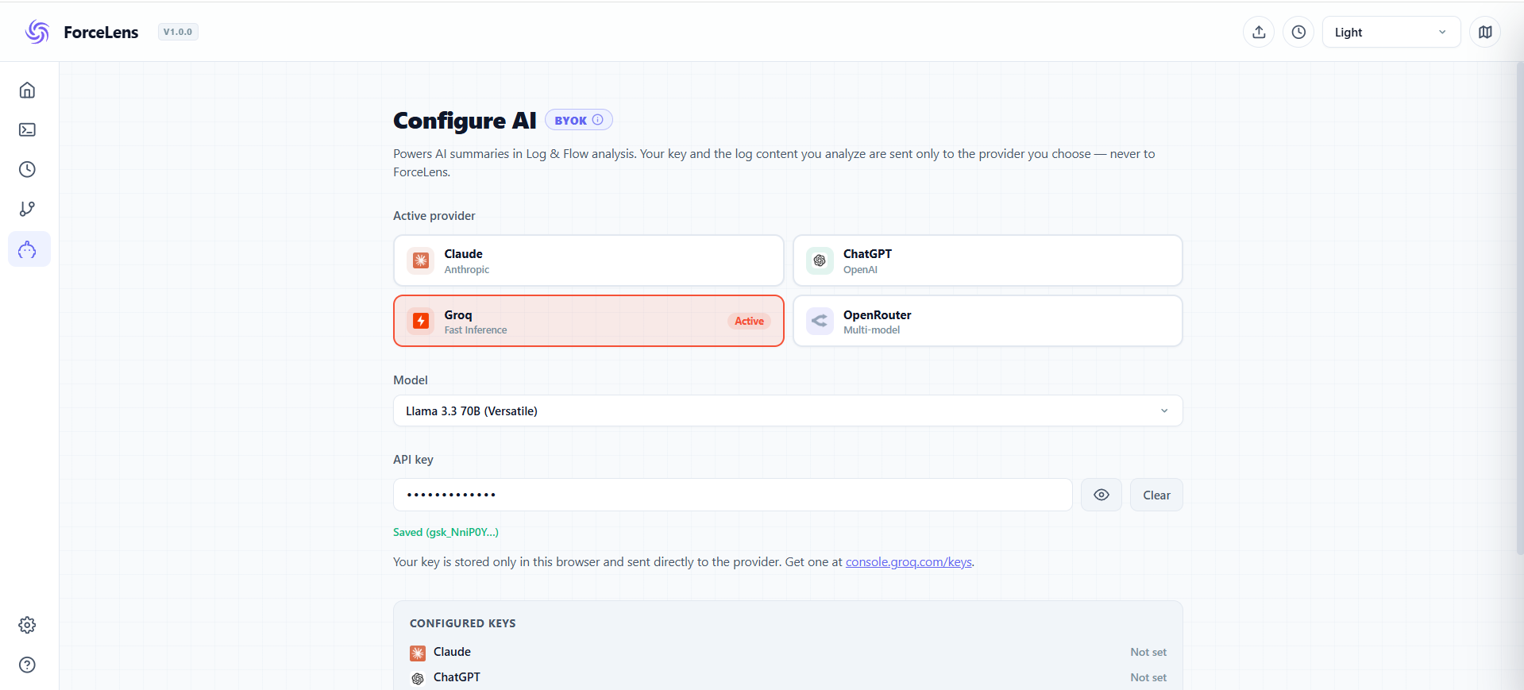Clear the saved API key
Image resolution: width=1524 pixels, height=690 pixels.
pos(1156,495)
